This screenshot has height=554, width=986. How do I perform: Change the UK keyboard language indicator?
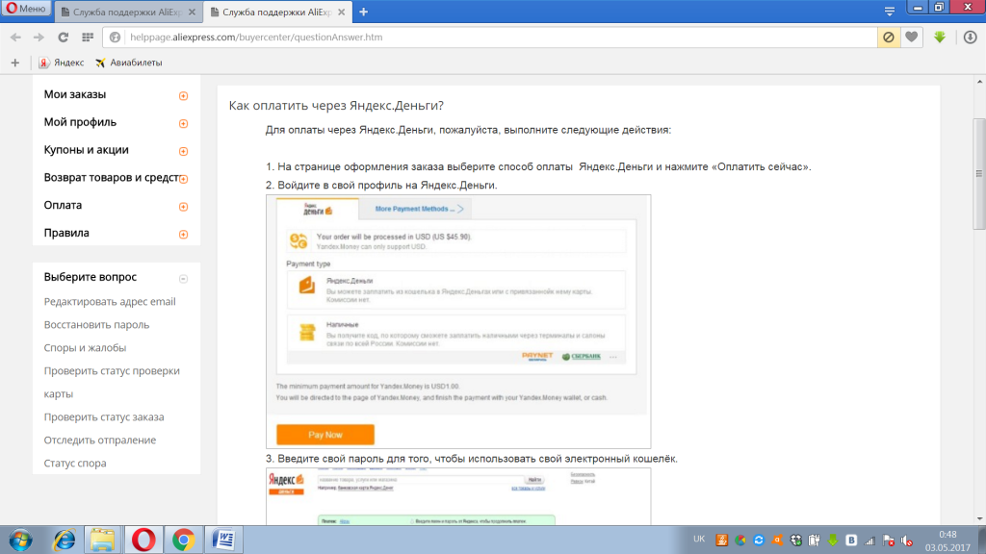[x=699, y=540]
